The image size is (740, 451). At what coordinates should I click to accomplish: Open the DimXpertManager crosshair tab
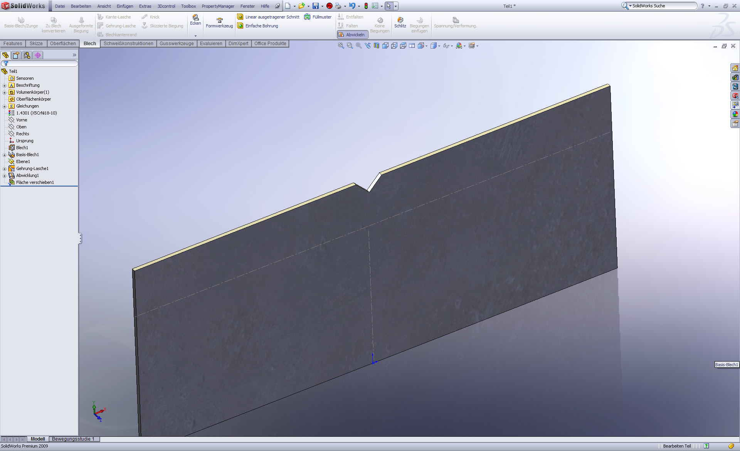tap(38, 55)
